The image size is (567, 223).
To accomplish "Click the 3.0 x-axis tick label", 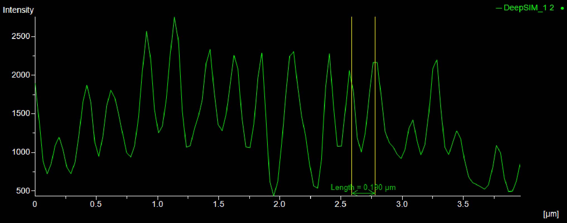I will [x=402, y=204].
